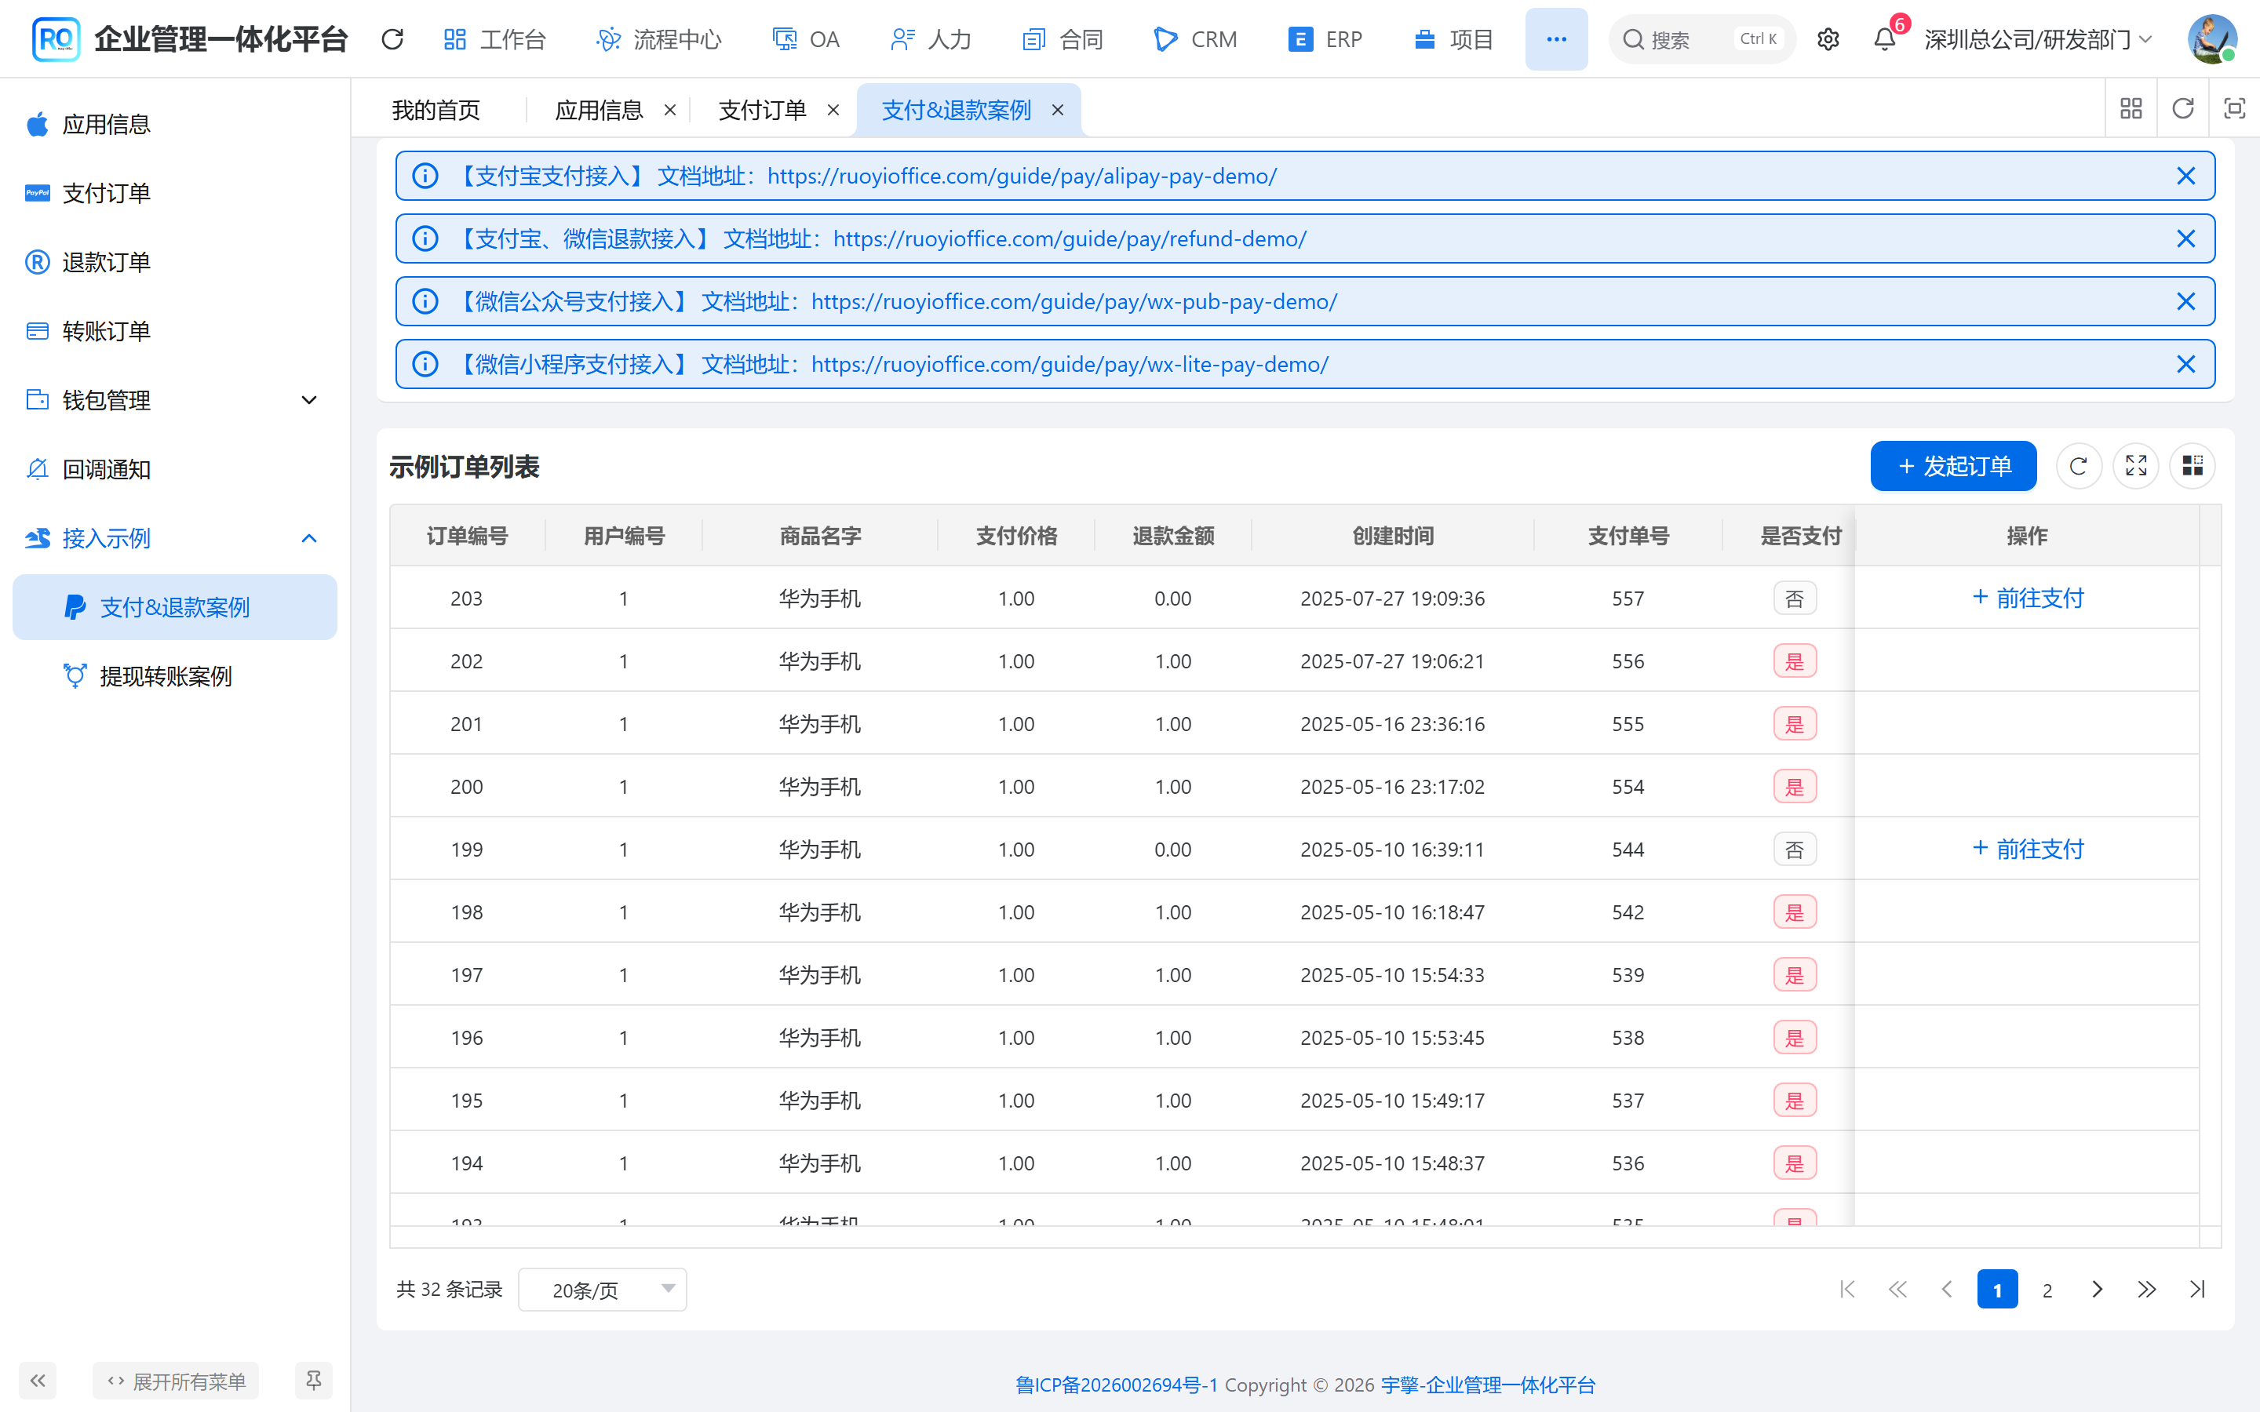Open the 鲁ICP备2026002694号-1 footer link
The height and width of the screenshot is (1412, 2260).
coord(1117,1385)
